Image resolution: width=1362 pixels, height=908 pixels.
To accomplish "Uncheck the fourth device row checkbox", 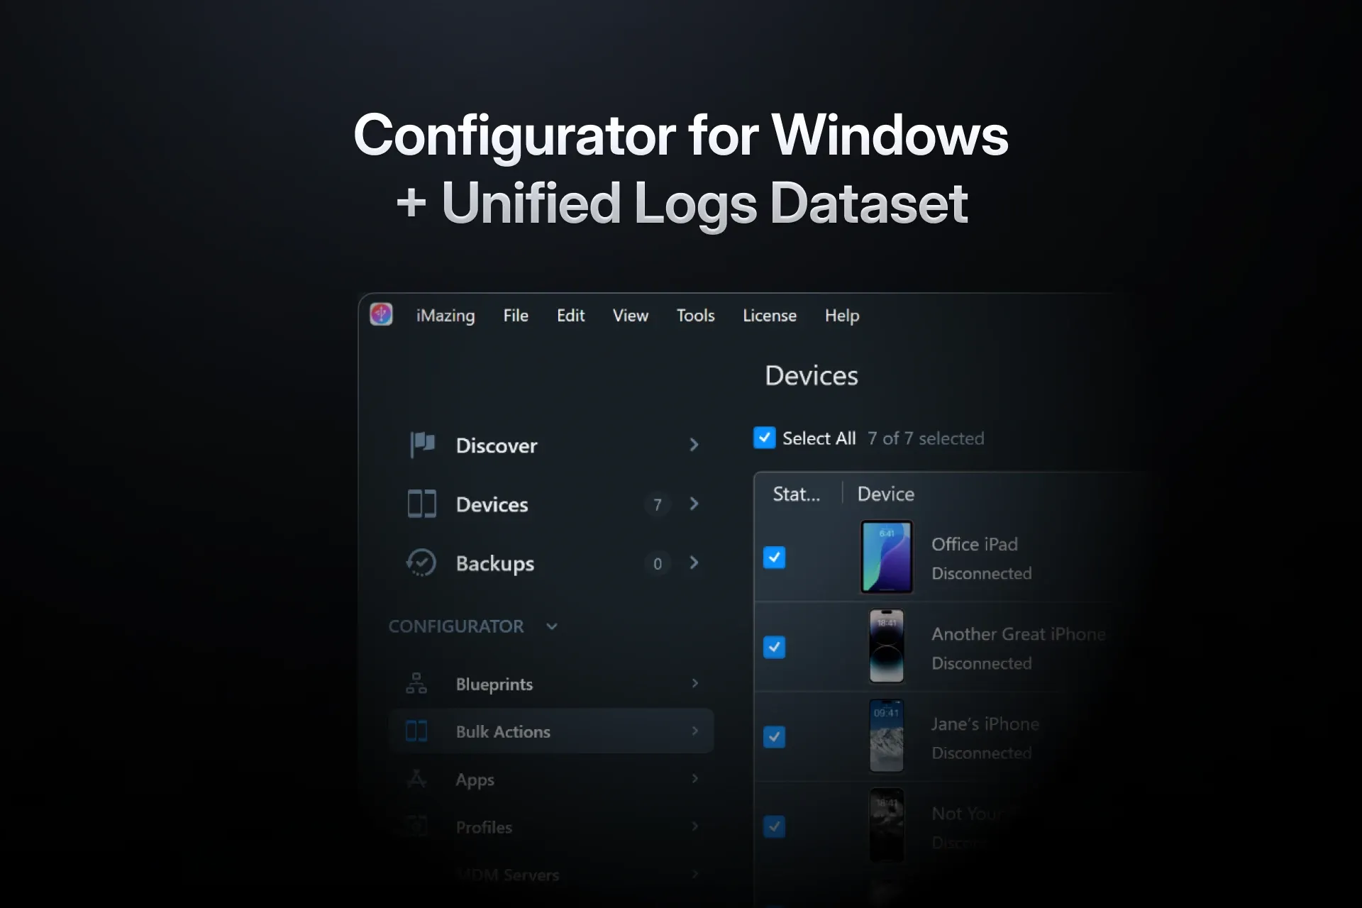I will click(774, 826).
